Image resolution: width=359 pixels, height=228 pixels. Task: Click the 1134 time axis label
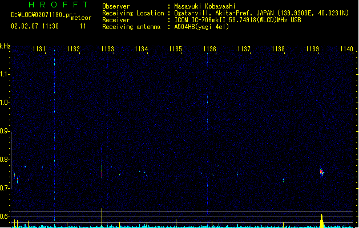point(142,49)
